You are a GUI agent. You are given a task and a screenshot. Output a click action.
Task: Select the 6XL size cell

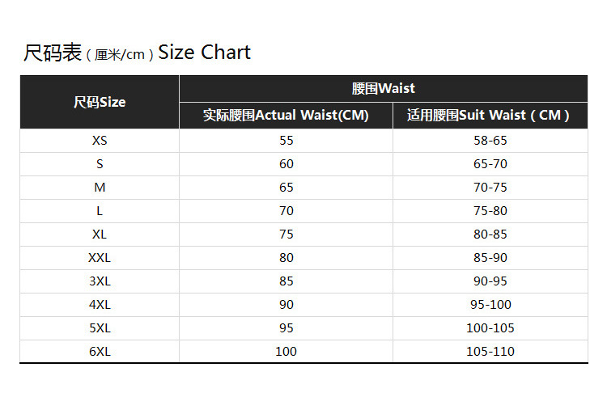(x=100, y=351)
